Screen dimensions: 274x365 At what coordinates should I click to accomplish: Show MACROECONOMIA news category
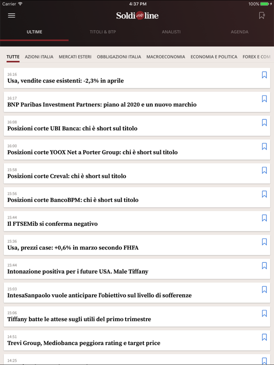[166, 57]
